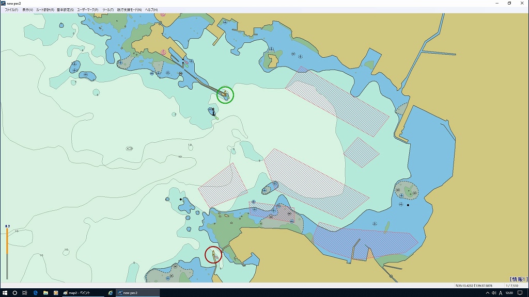Image resolution: width=529 pixels, height=297 pixels.
Task: Click the red-circled marker on the chart
Action: (x=213, y=255)
